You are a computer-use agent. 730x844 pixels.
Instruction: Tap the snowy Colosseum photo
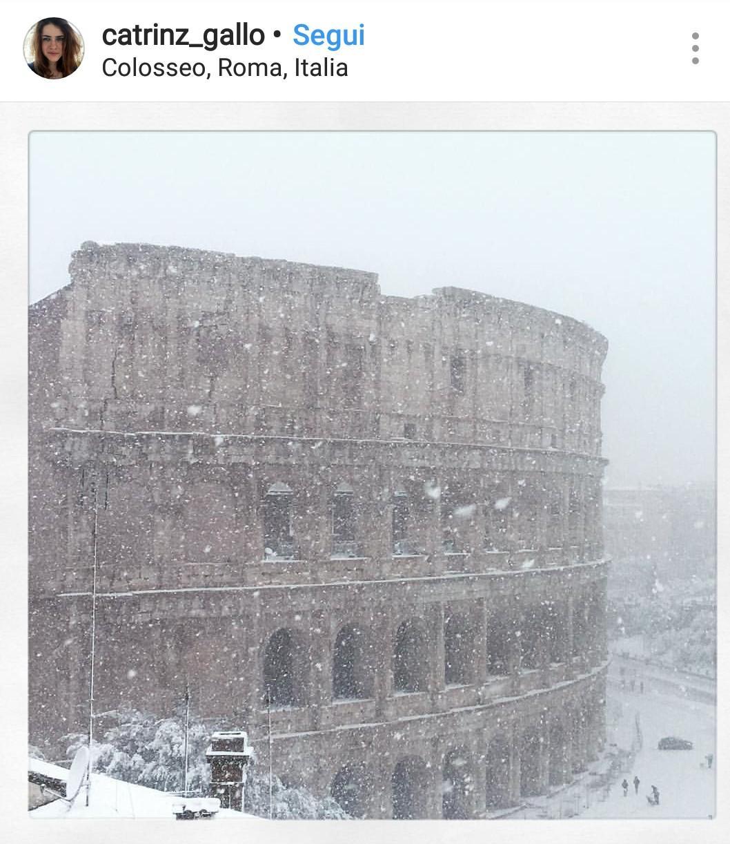pos(372,474)
